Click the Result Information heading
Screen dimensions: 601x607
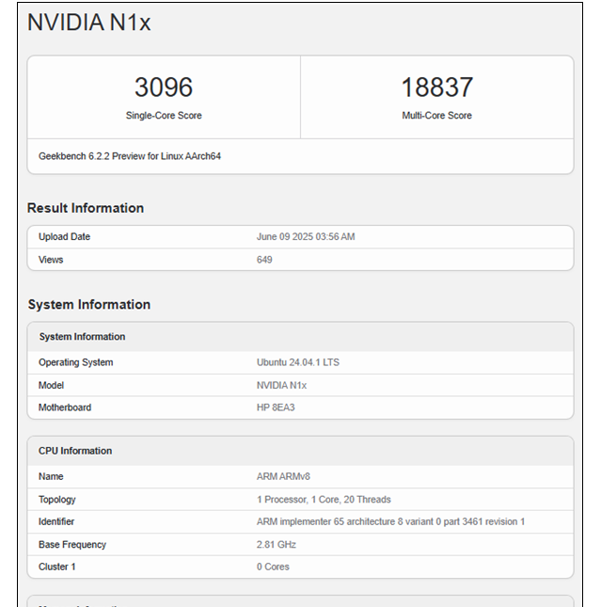(86, 208)
